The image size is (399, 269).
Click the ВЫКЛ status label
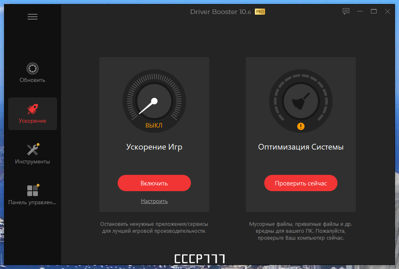point(154,126)
